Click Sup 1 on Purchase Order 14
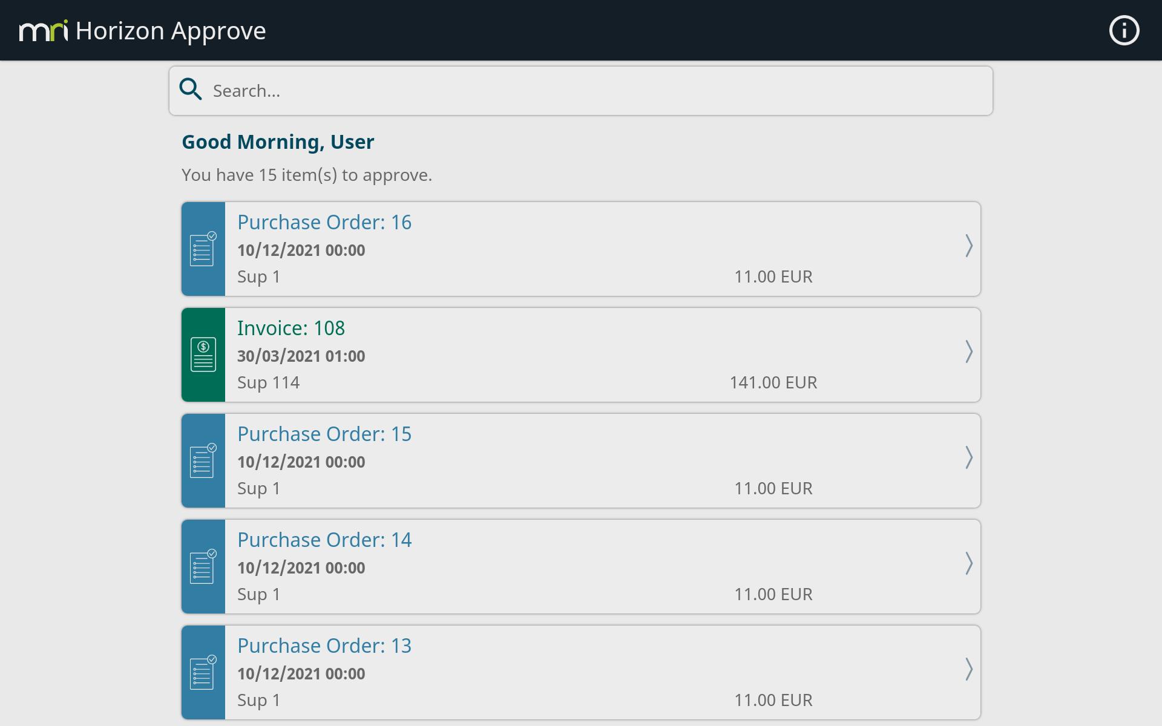 click(x=258, y=594)
